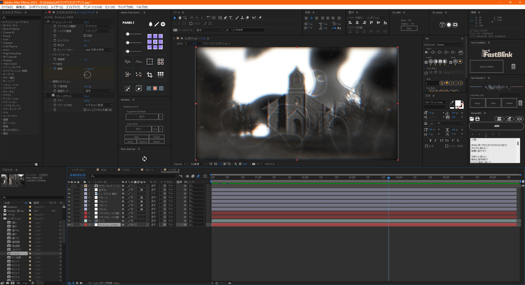Switch to the ラスサビ timeline tab
The image size is (525, 285).
(x=126, y=169)
